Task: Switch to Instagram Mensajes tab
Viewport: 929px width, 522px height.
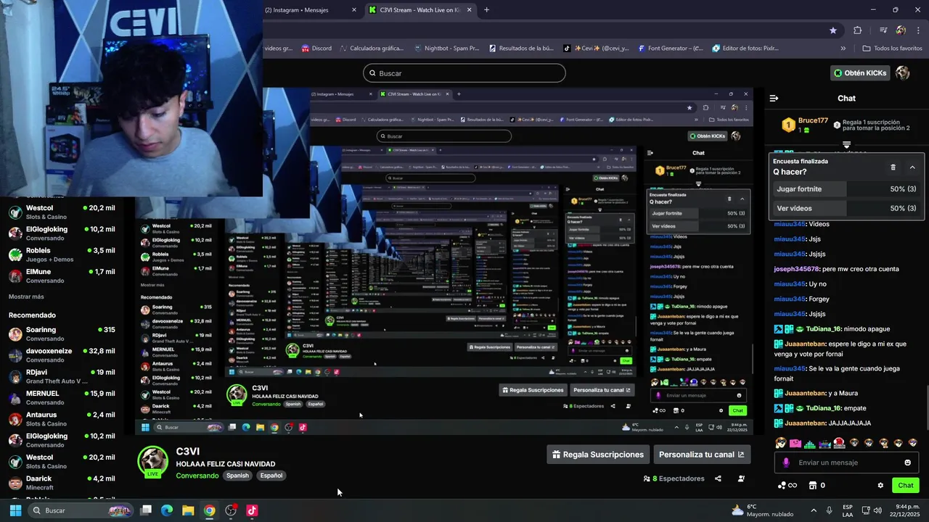Action: point(298,10)
